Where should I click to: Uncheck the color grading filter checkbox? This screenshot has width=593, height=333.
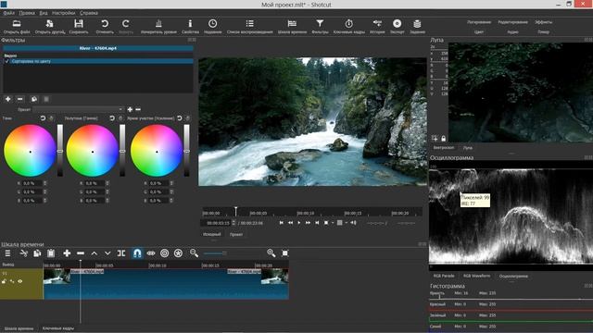click(x=6, y=61)
